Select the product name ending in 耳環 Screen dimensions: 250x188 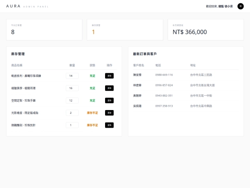tap(23, 88)
